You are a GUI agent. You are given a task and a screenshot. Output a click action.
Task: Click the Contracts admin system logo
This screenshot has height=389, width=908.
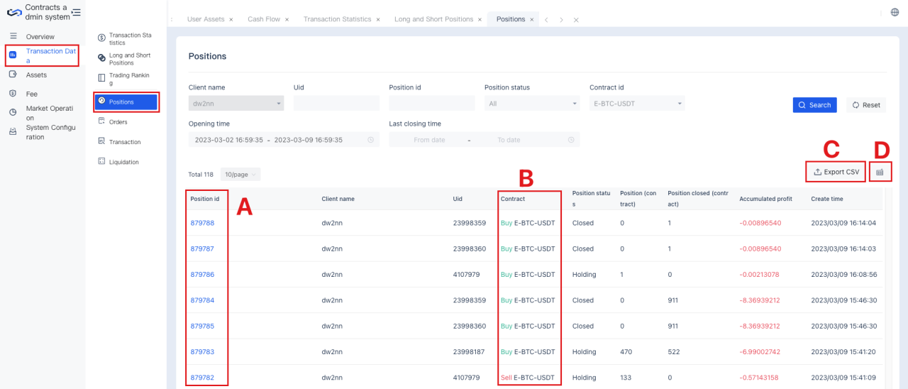point(14,12)
